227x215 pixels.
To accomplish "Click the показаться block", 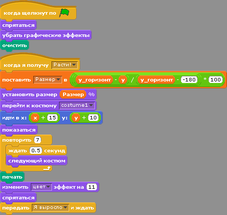I will (x=19, y=130).
